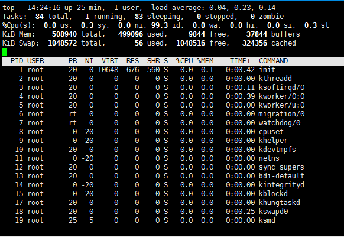Click the %MEM column header
Viewport: 344px width, 237px height.
[x=205, y=61]
